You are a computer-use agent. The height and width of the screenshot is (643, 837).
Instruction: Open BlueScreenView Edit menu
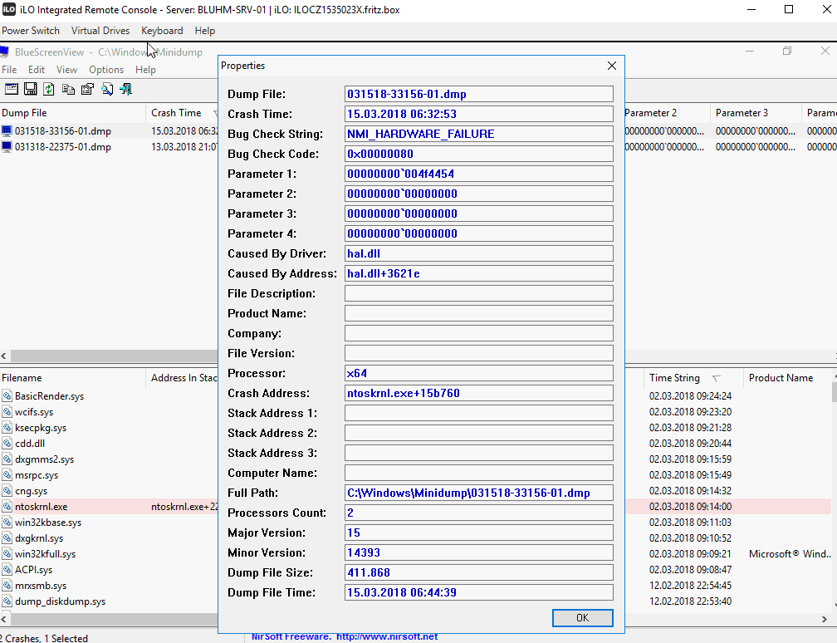click(x=37, y=70)
